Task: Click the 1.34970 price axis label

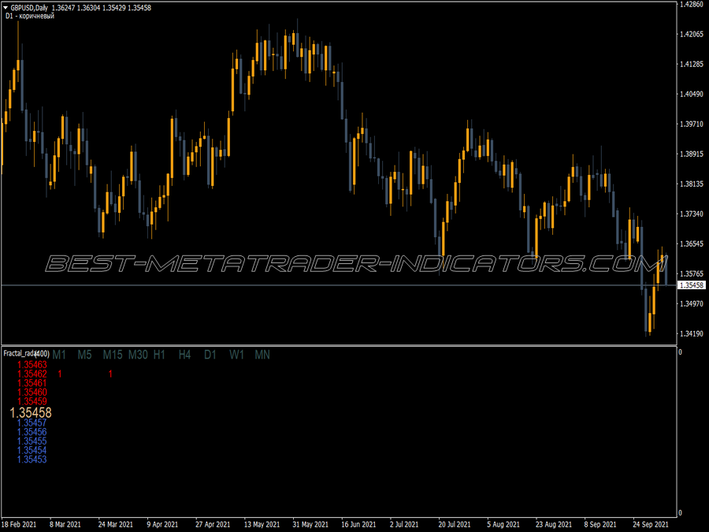Action: coord(692,303)
